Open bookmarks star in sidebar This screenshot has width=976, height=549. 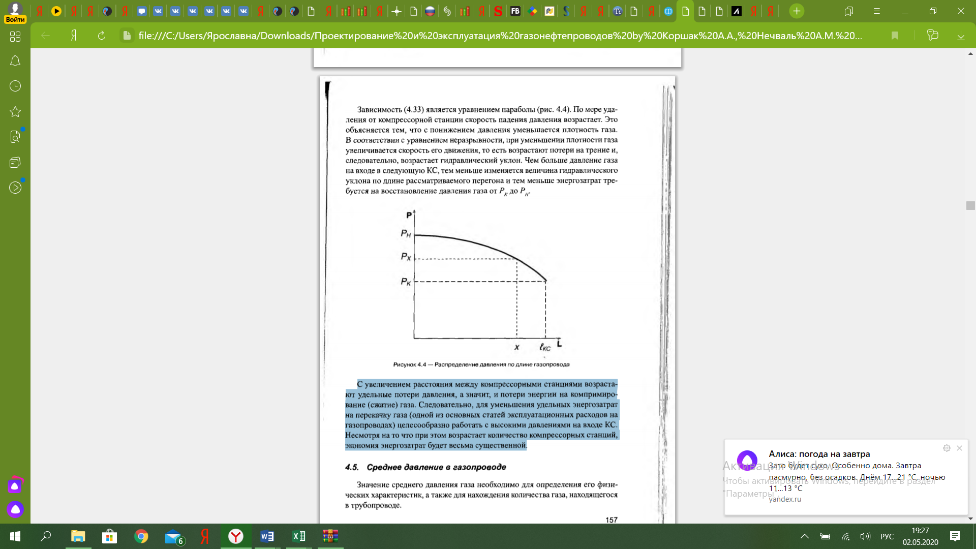coord(15,111)
